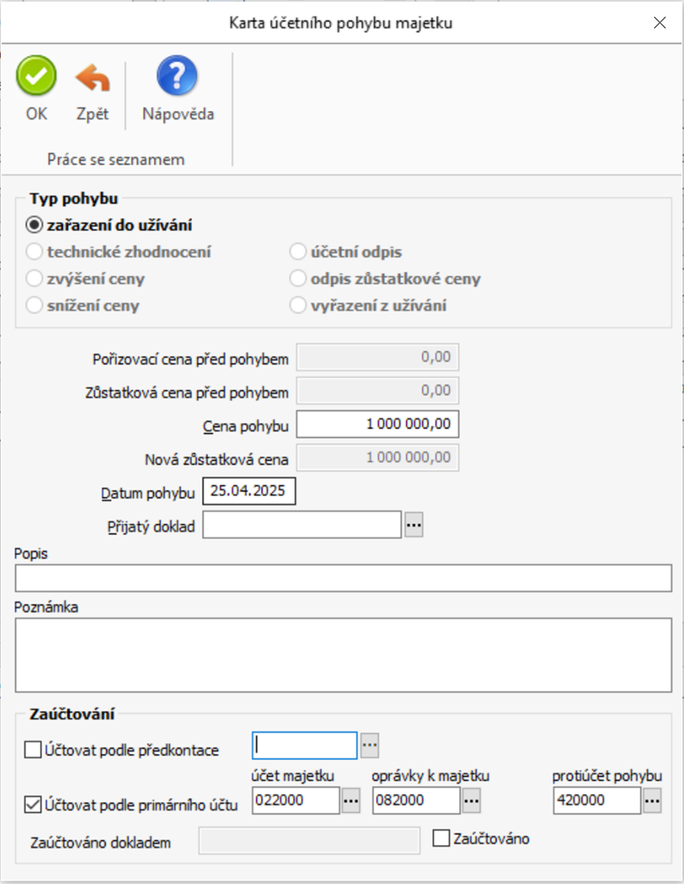Image resolution: width=684 pixels, height=884 pixels.
Task: Open lookup button next to předkontace field
Action: (369, 745)
